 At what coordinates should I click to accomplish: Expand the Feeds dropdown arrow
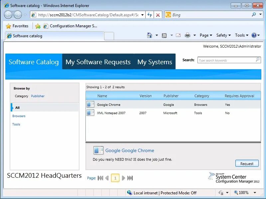tap(172, 35)
